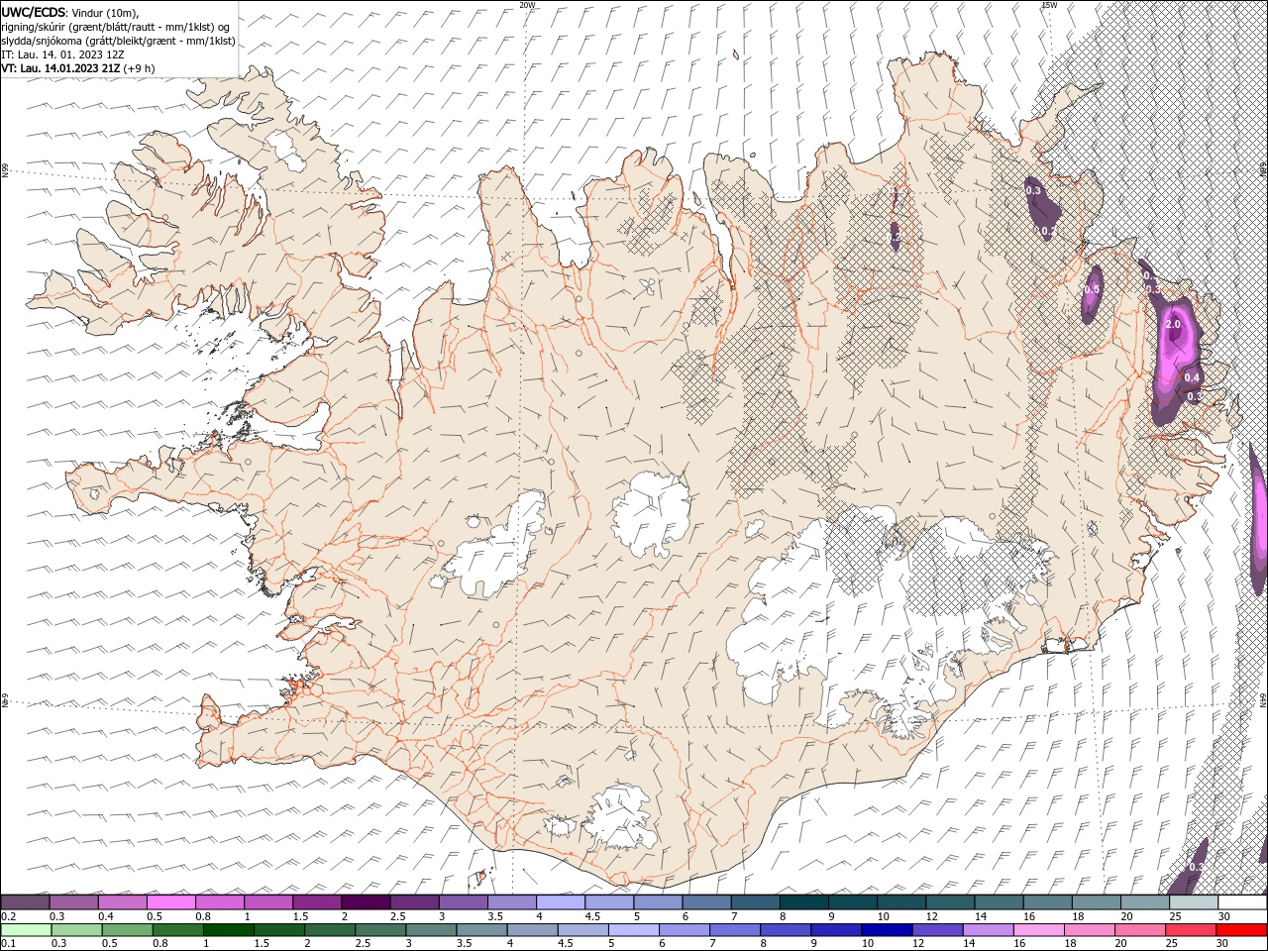This screenshot has height=951, width=1268.
Task: Select the UWC/ECDS title text
Action: point(33,11)
